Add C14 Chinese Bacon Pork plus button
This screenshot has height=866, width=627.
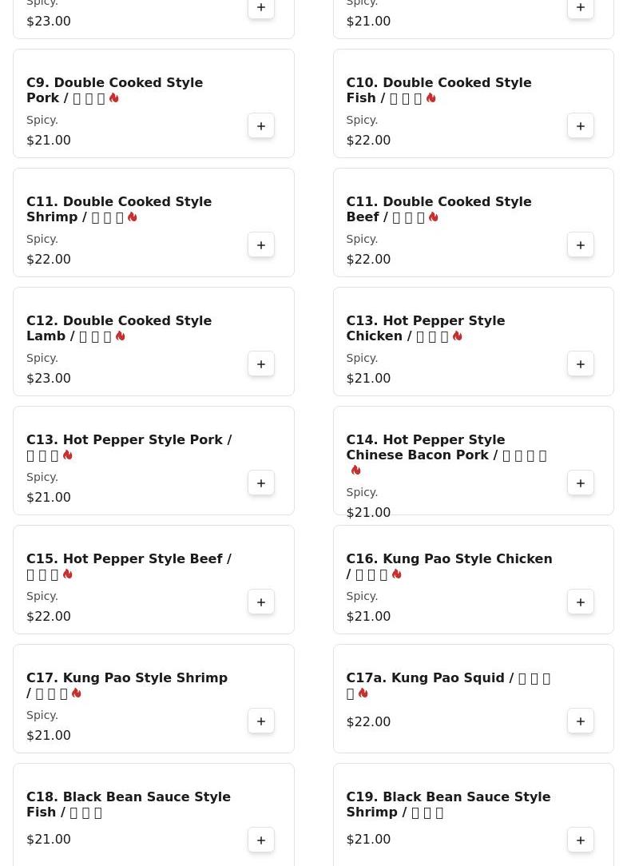(x=581, y=483)
